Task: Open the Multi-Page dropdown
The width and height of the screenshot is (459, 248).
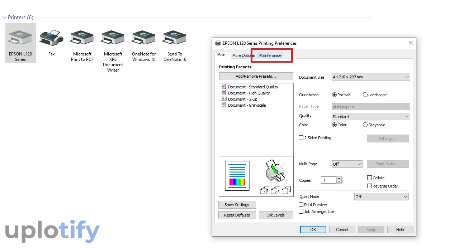Action: coord(347,164)
